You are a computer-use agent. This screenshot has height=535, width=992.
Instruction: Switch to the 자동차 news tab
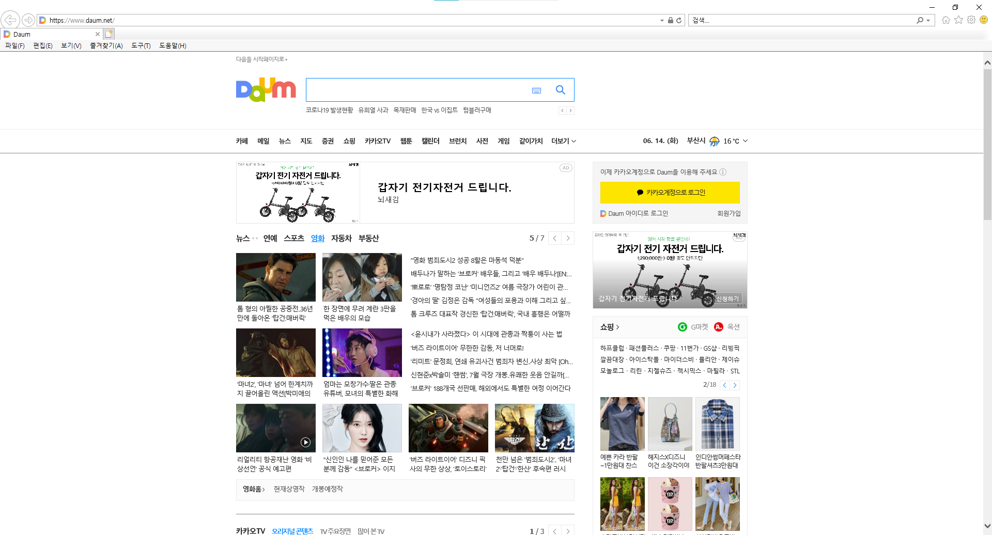pyautogui.click(x=342, y=238)
